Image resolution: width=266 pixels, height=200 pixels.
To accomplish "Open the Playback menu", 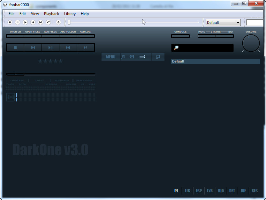I will coord(52,14).
